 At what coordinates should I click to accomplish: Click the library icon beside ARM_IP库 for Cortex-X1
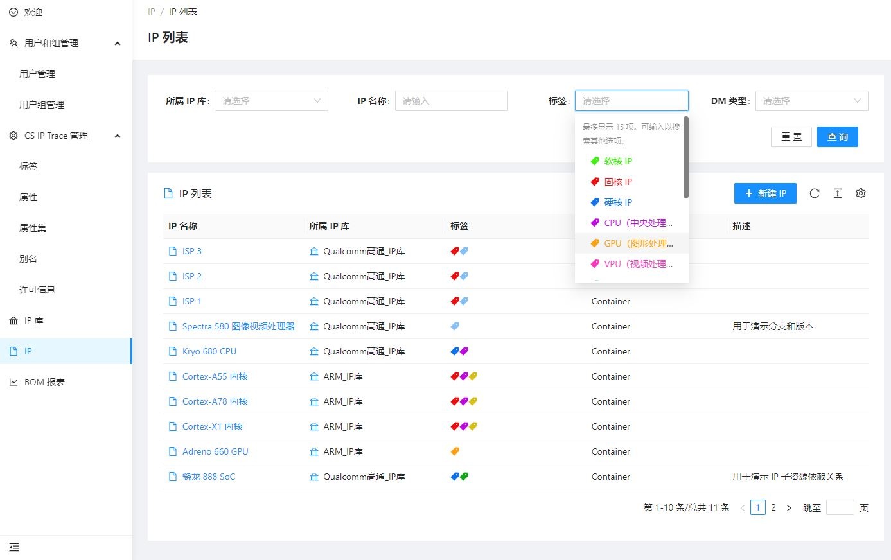pos(314,426)
